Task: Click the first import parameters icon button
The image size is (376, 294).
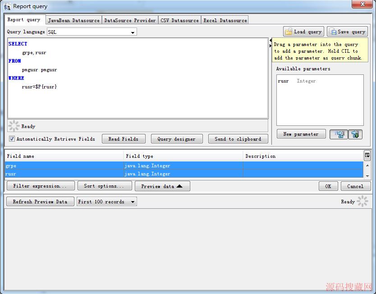Action: click(x=339, y=134)
